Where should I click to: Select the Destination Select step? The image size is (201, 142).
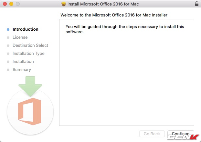tap(30, 45)
